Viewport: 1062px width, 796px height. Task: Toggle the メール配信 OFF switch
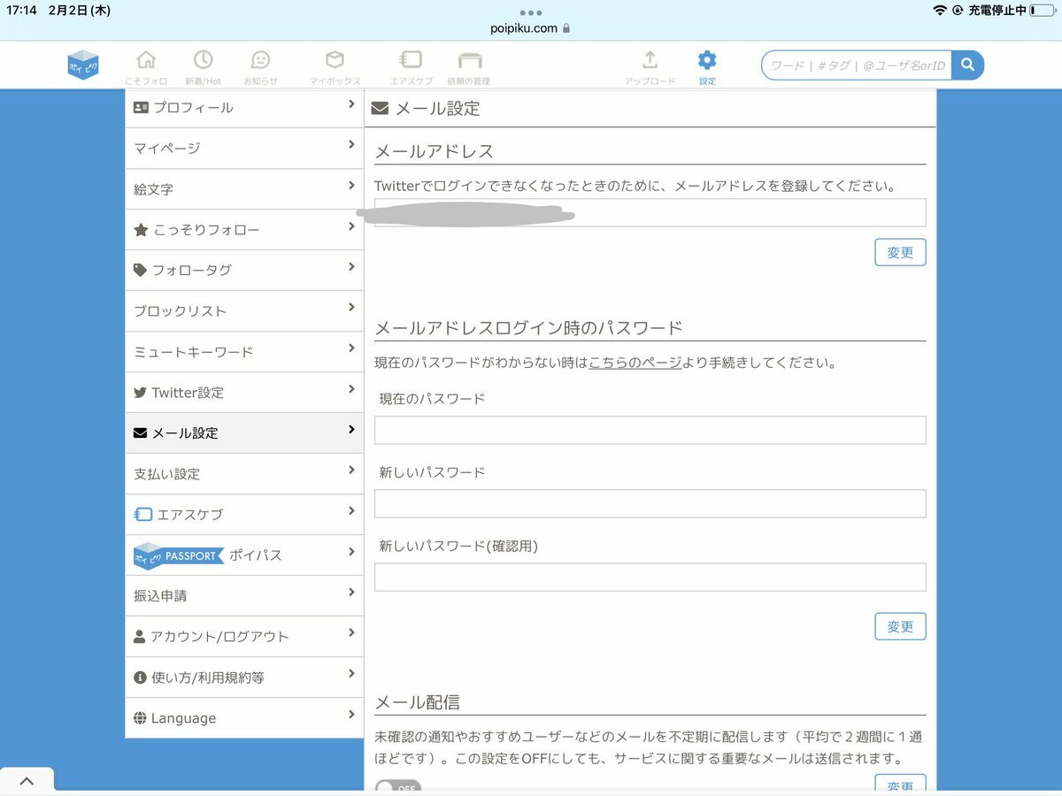(x=397, y=787)
